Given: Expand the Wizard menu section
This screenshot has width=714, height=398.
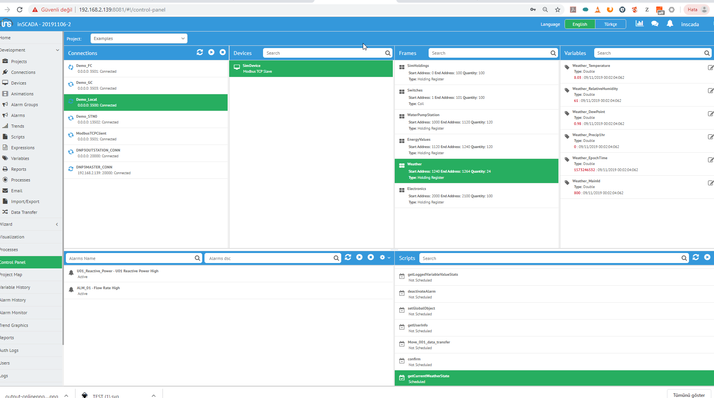Looking at the screenshot, I should [57, 224].
